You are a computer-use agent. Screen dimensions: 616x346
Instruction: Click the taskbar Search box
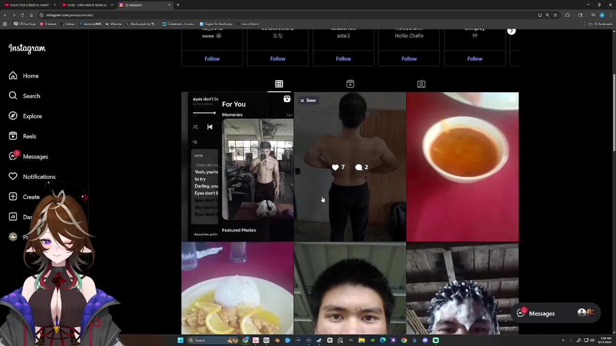212,340
